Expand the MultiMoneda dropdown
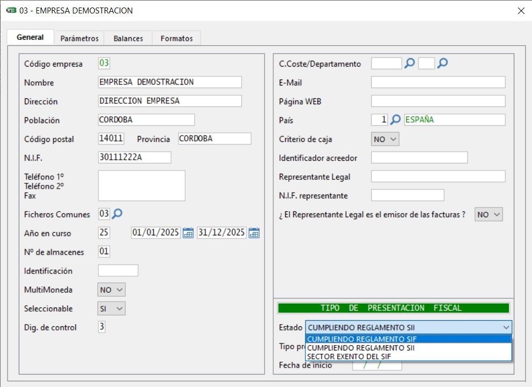532x387 pixels. click(x=111, y=290)
